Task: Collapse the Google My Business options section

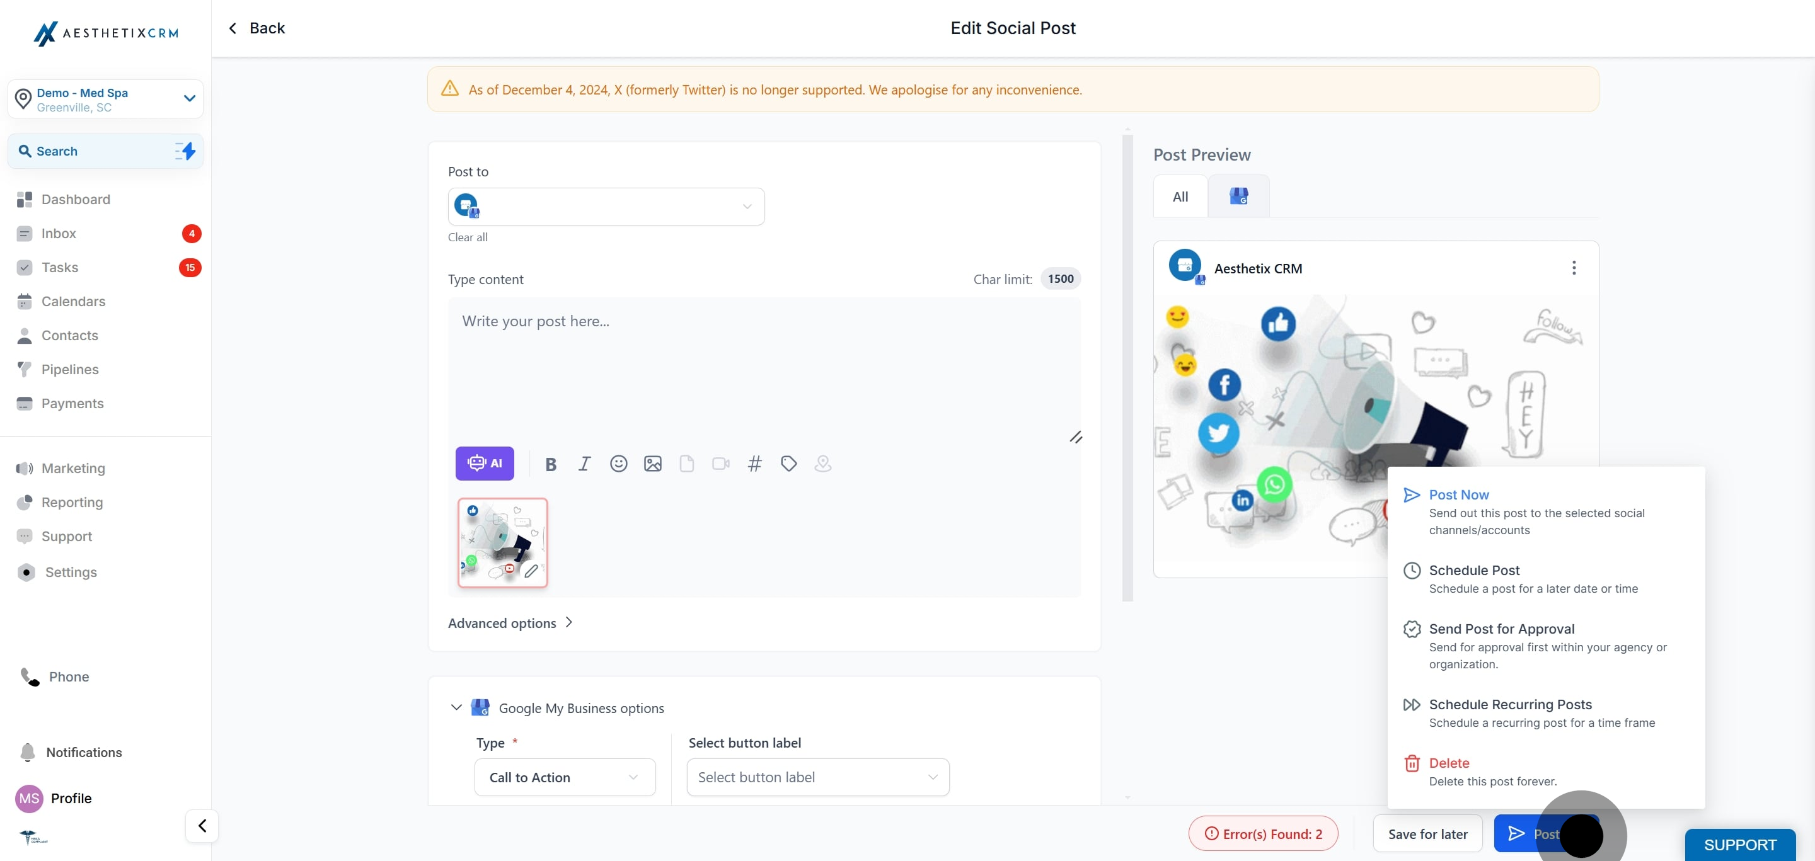Action: 456,707
